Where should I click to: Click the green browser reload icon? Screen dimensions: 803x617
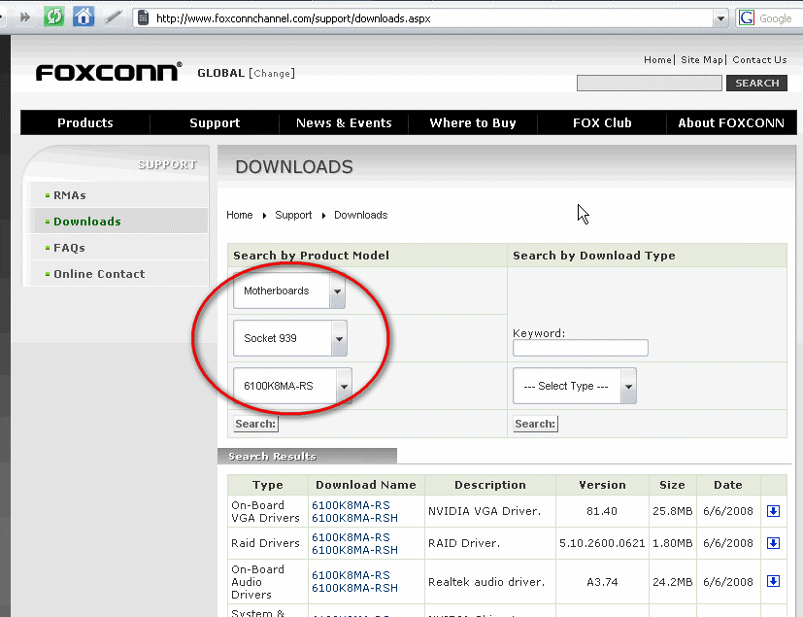tap(53, 17)
